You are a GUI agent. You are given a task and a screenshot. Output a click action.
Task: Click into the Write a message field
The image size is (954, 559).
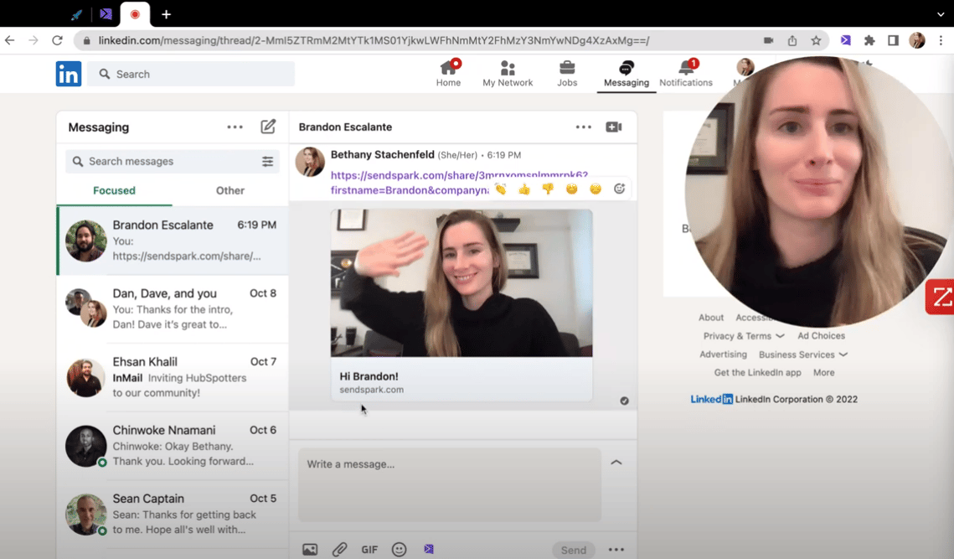450,484
